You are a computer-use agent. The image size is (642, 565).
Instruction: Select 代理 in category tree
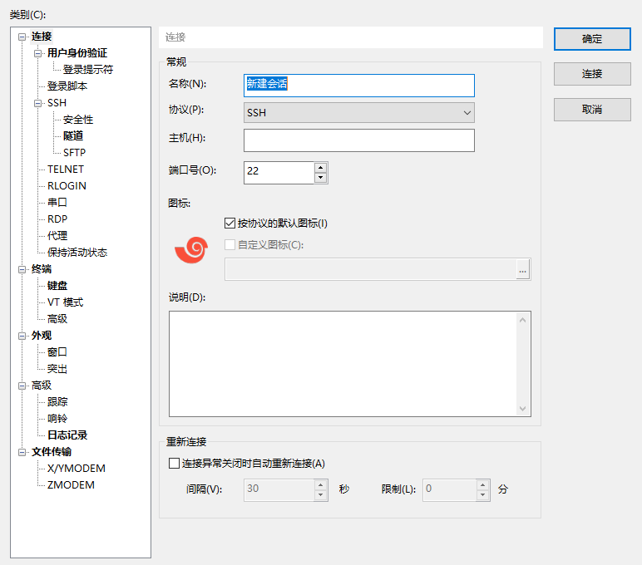tap(57, 236)
